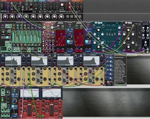The height and width of the screenshot is (119, 150).
Task: Click the Attack slider on the first Envelope Generator
Action: pyautogui.click(x=57, y=38)
